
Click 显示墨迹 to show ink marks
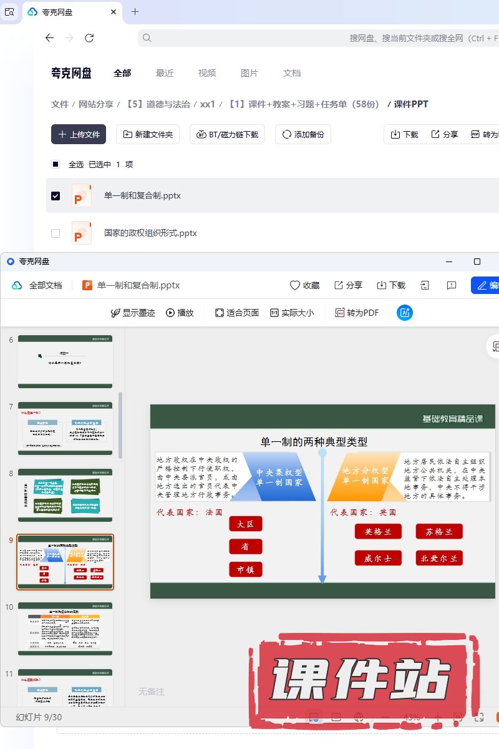point(133,313)
